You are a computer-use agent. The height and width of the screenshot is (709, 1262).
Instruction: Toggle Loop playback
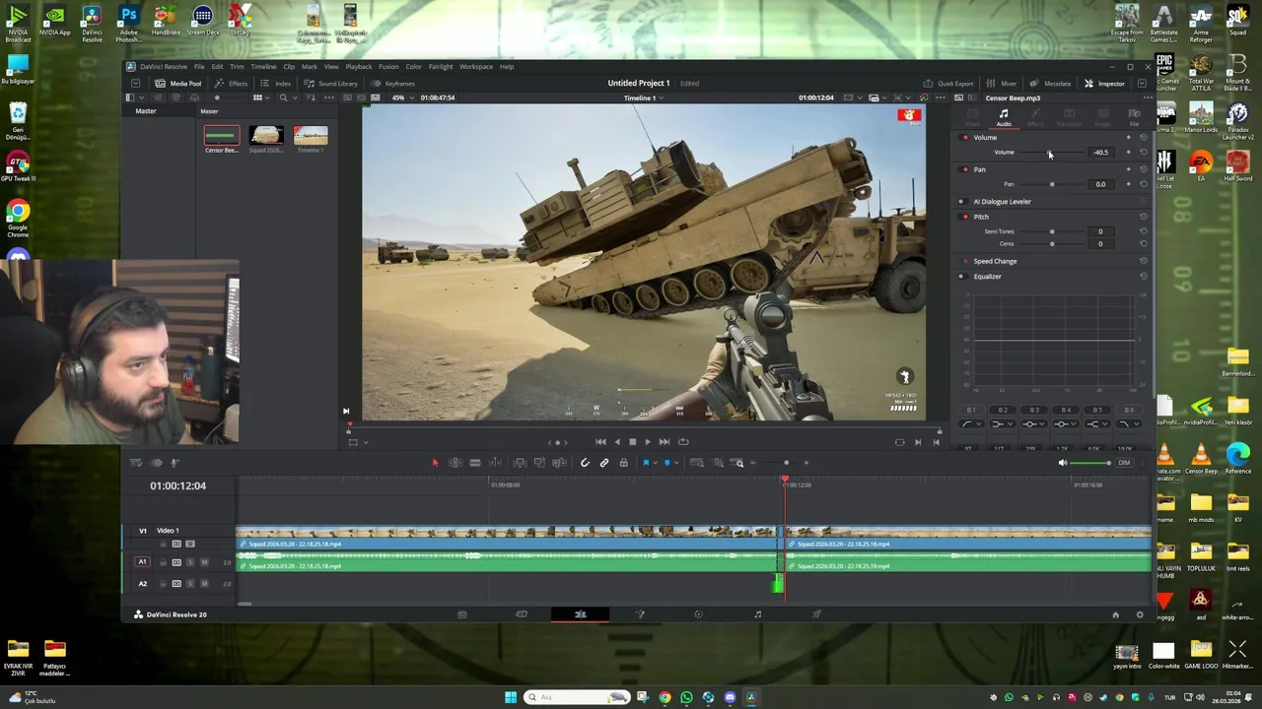pos(683,442)
